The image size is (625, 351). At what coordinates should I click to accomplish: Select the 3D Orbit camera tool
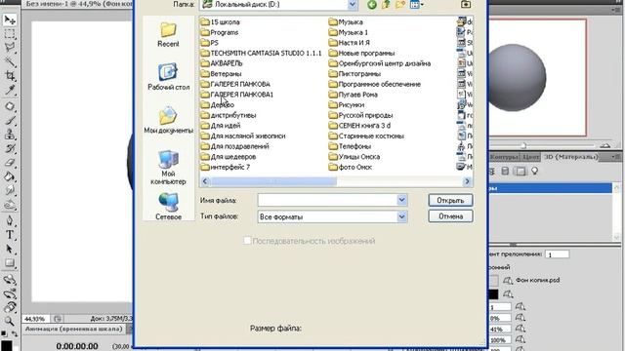tap(10, 294)
